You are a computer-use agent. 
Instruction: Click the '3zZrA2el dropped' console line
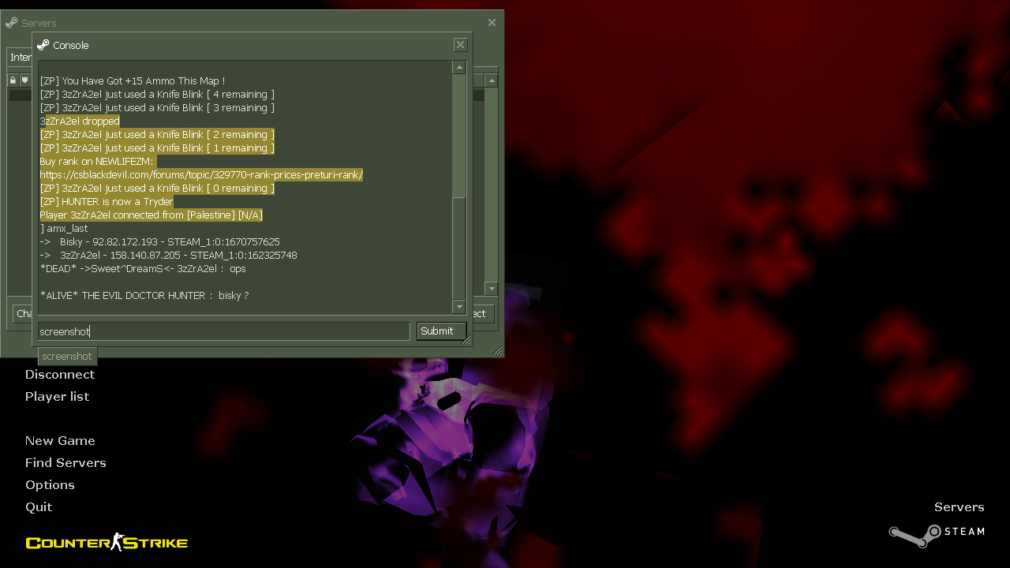click(x=80, y=121)
